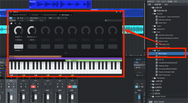
Task: Toggle monitor on the -2.4 channel
Action: pyautogui.click(x=14, y=87)
